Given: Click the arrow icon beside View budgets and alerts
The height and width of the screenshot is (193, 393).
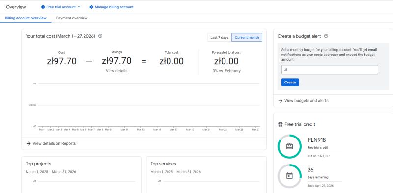Looking at the screenshot, I should tap(280, 101).
